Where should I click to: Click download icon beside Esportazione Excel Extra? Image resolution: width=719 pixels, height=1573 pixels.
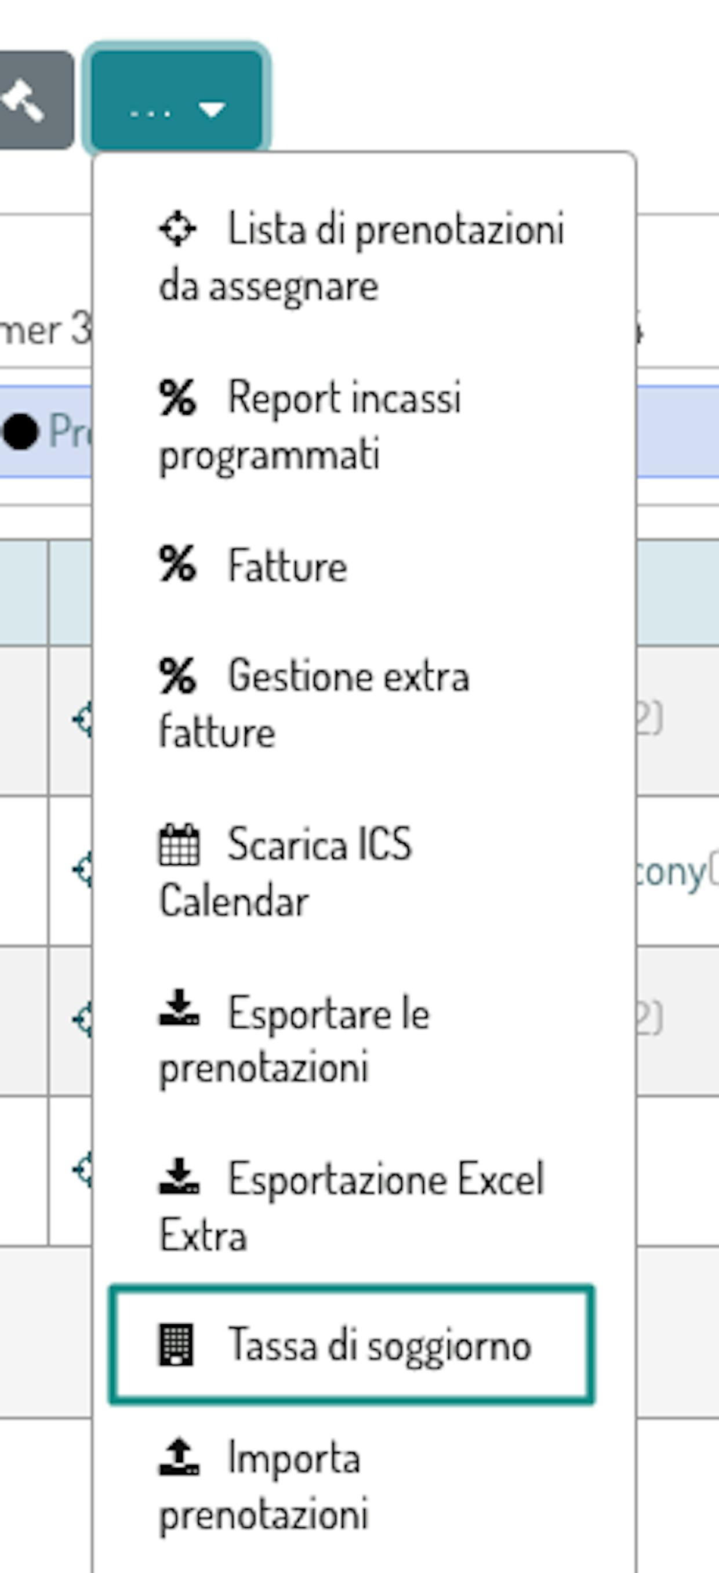[x=179, y=1176]
